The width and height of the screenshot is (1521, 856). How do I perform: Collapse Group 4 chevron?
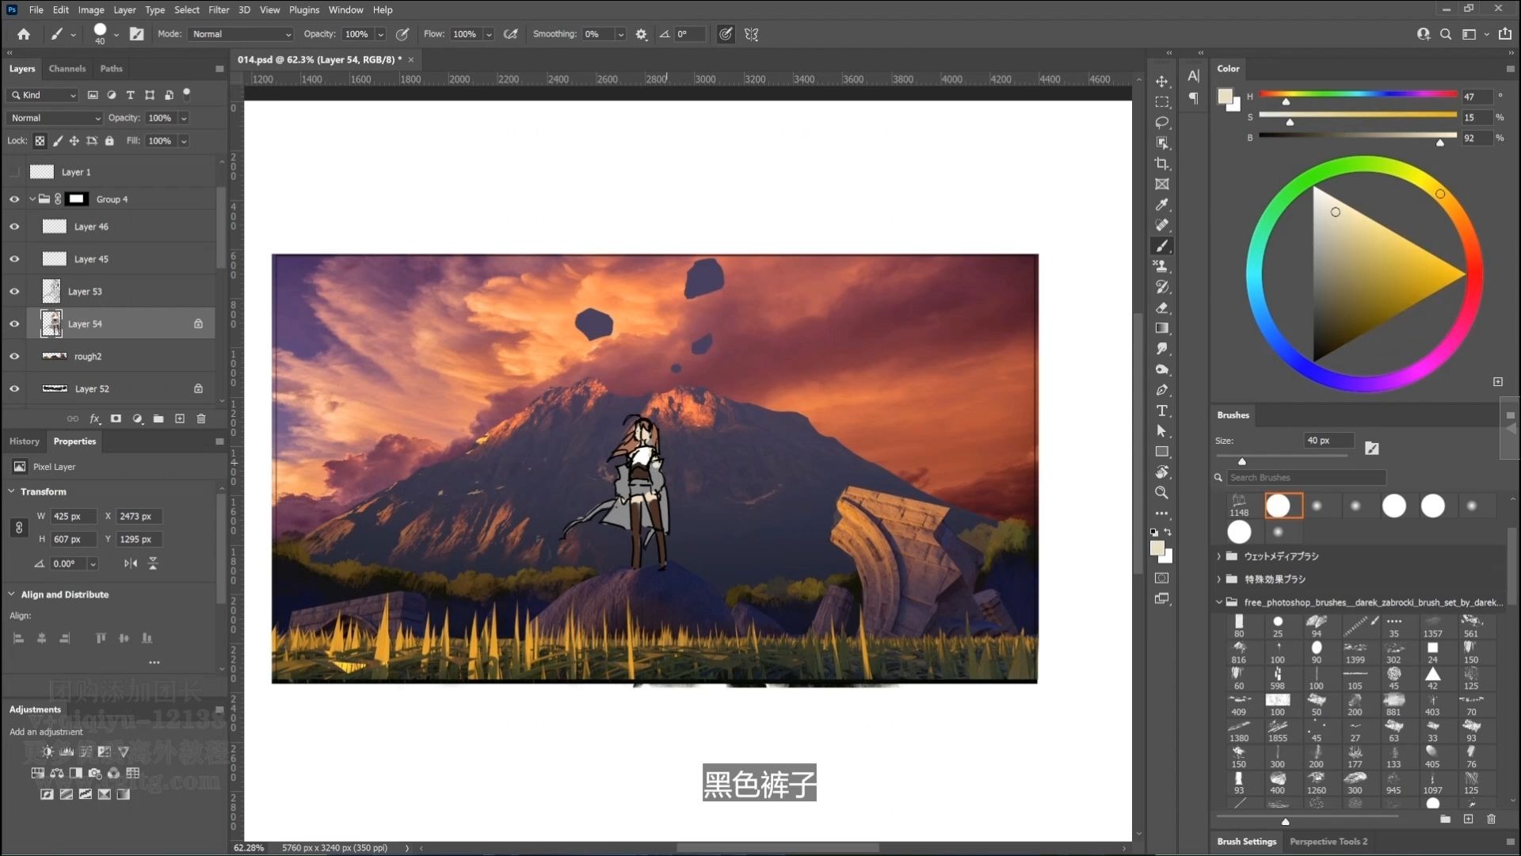pyautogui.click(x=32, y=200)
